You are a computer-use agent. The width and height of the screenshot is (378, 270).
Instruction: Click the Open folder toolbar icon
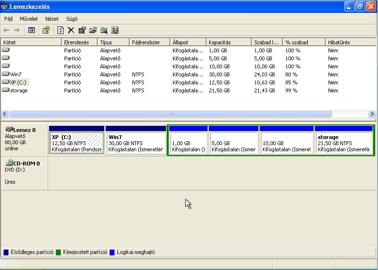93,30
